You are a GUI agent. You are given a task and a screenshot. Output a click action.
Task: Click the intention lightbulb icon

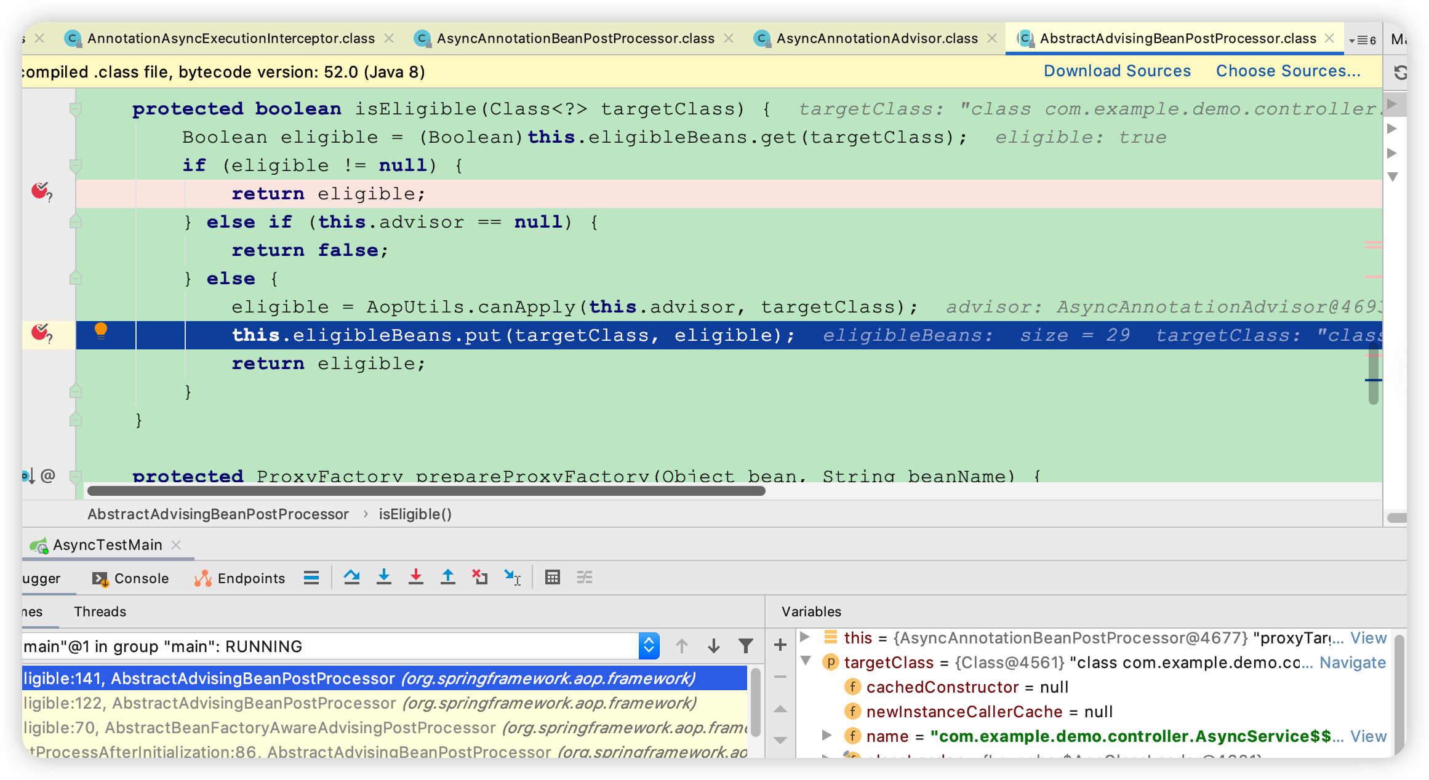(101, 331)
